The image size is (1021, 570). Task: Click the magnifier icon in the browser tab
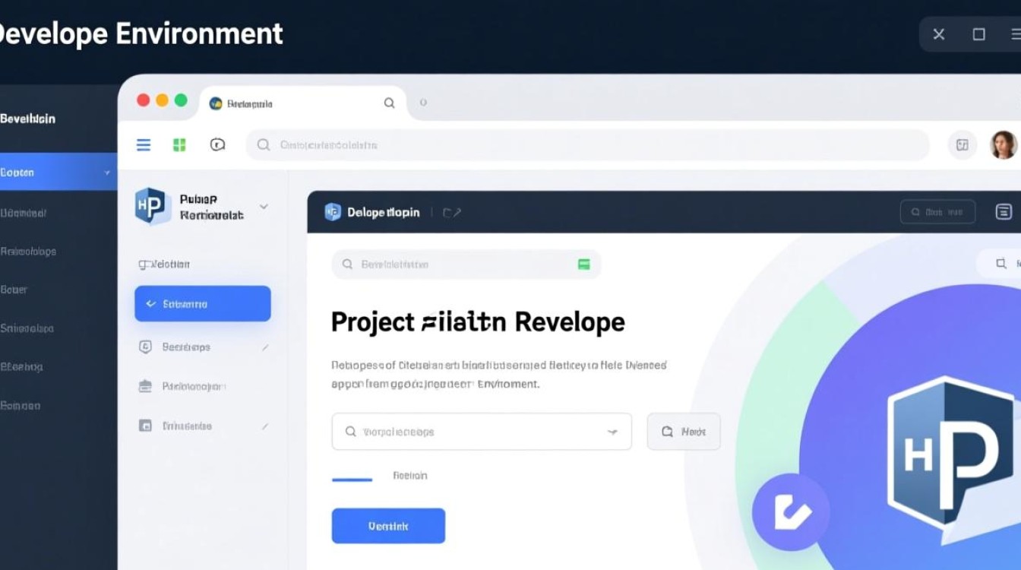389,103
